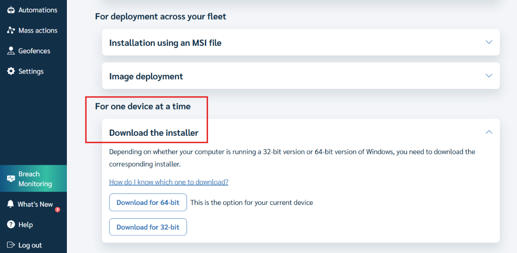Click the Log out door icon

tap(11, 245)
